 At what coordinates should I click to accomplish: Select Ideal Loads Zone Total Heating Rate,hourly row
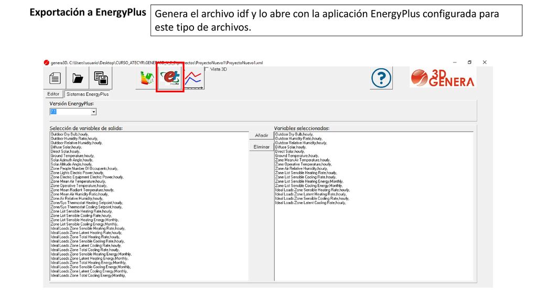(85, 237)
